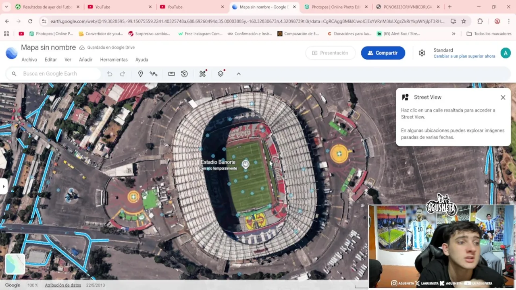
Task: Open the Añadir menu
Action: pos(85,60)
